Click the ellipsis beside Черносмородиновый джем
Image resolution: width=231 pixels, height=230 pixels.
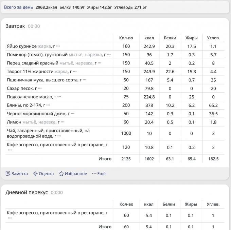[72, 114]
